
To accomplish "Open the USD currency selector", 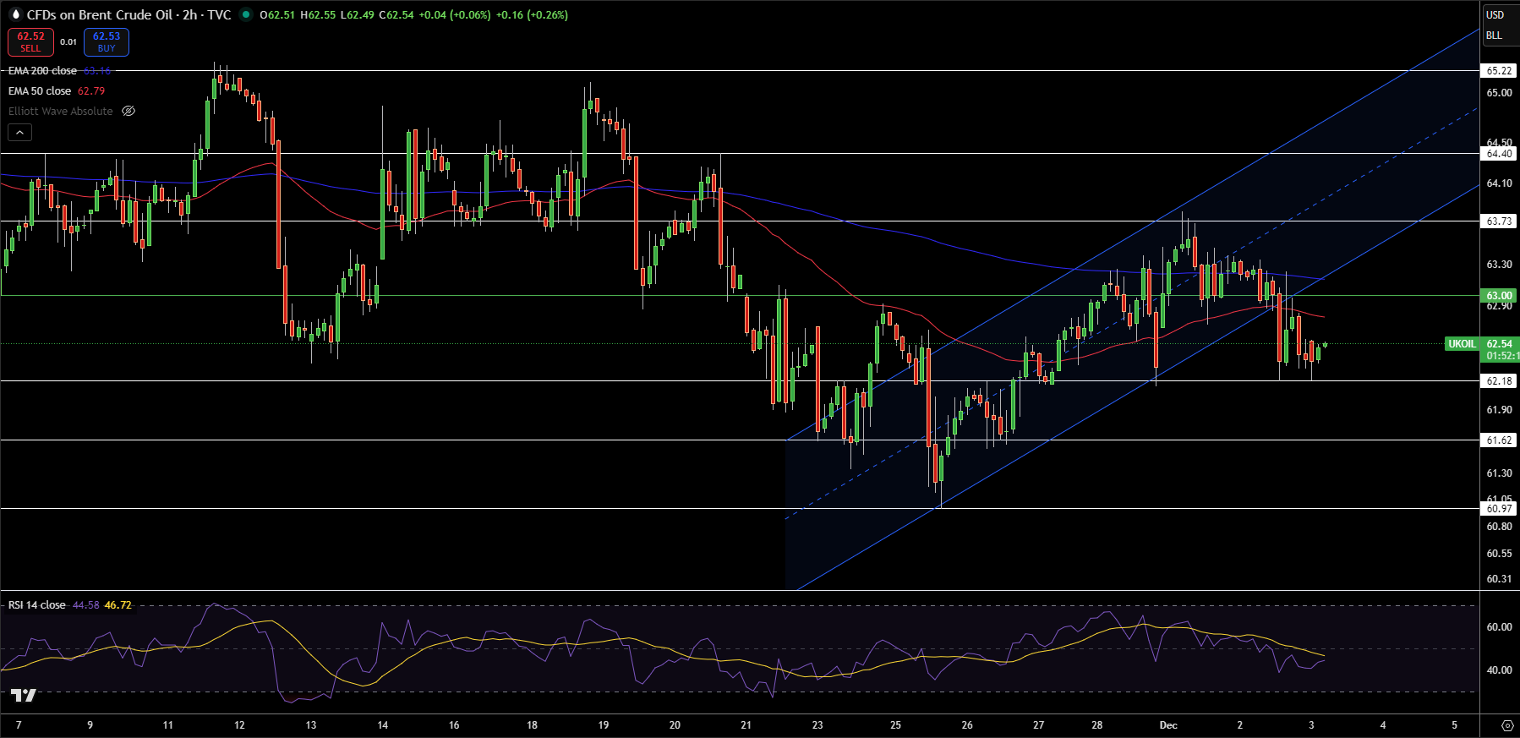I will [1495, 14].
